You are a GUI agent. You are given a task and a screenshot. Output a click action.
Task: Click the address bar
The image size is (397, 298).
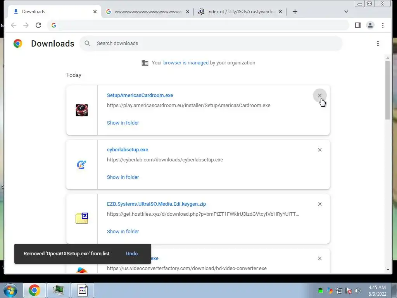[x=198, y=25]
